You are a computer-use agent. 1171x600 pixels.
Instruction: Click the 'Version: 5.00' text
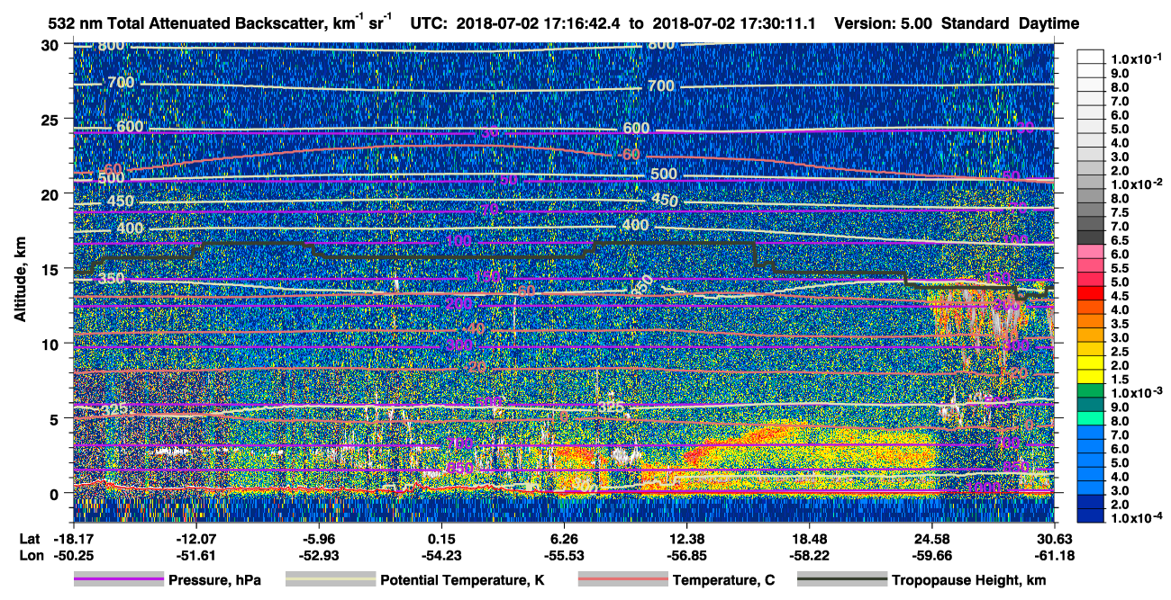tap(885, 24)
